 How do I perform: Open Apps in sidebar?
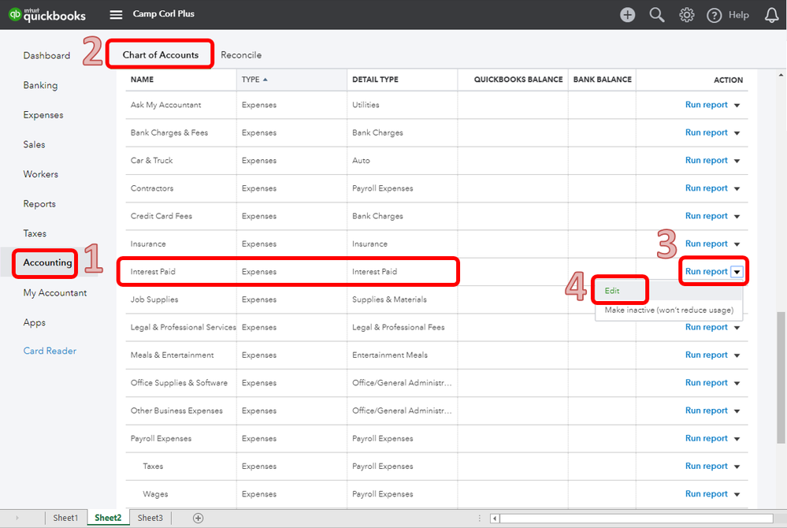[x=34, y=322]
